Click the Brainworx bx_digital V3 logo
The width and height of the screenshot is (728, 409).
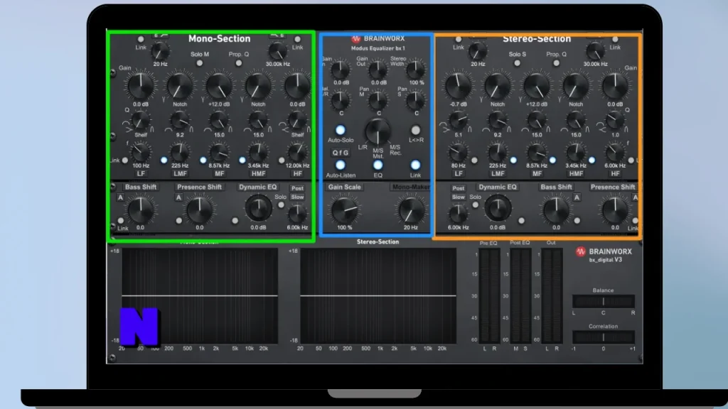tap(604, 255)
